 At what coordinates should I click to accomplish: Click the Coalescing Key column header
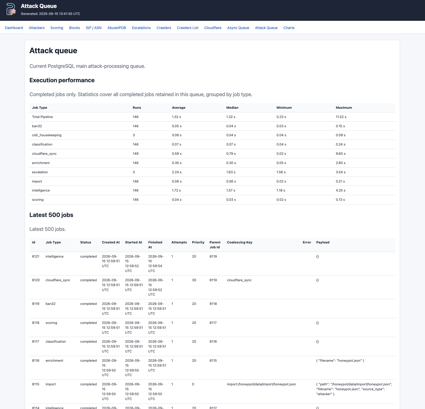240,242
